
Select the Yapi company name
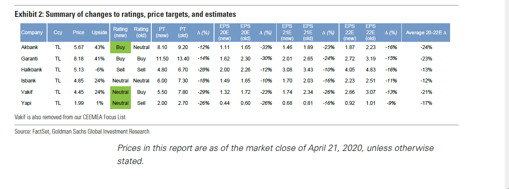(x=26, y=103)
